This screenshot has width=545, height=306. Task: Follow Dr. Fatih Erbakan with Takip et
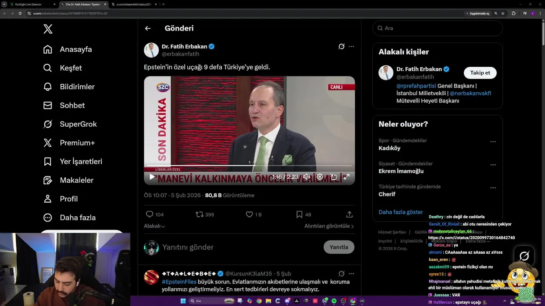(x=480, y=73)
